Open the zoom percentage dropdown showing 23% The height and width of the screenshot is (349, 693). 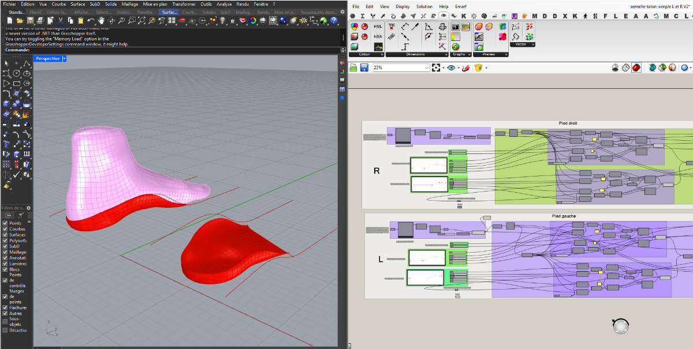pos(427,67)
